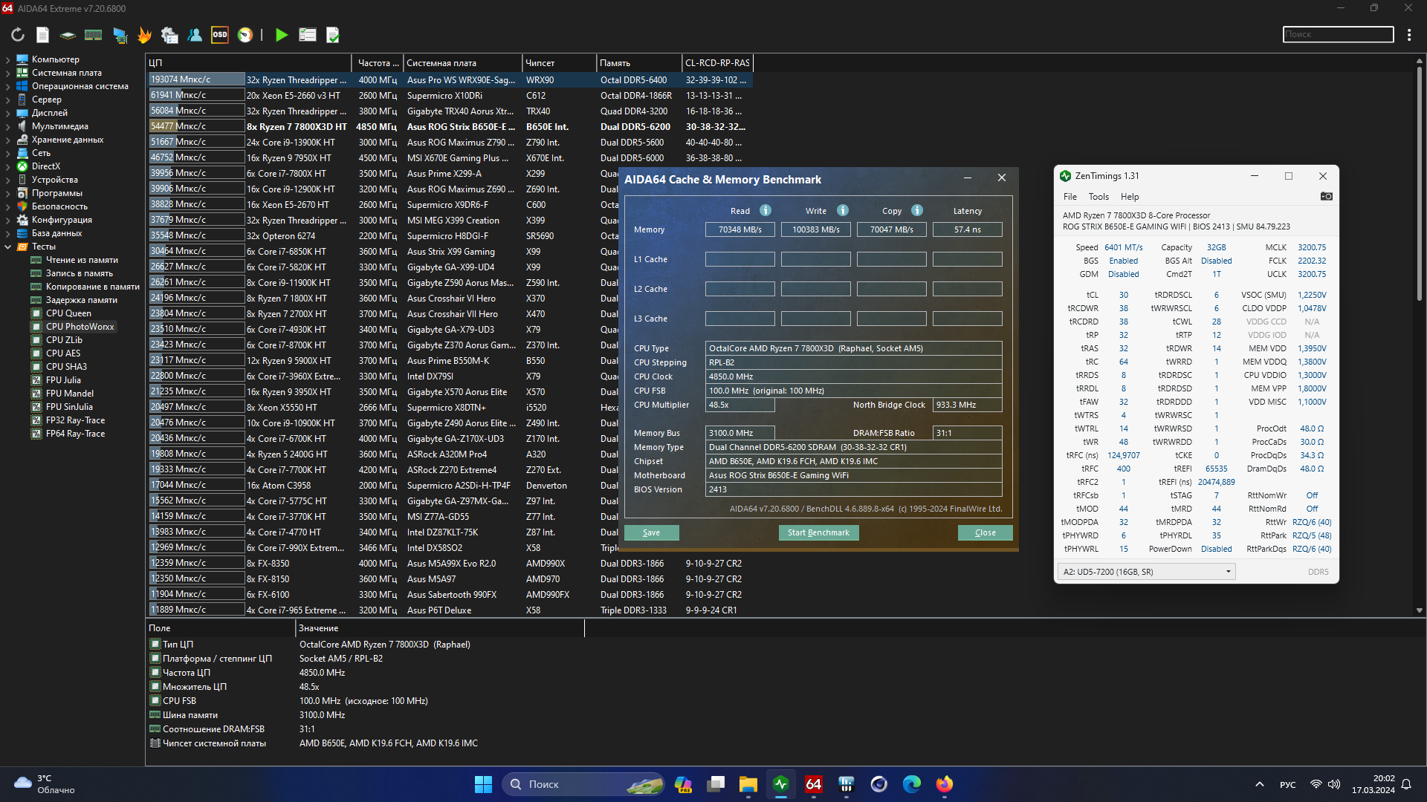
Task: Click the OSD panel toolbar icon
Action: click(220, 35)
